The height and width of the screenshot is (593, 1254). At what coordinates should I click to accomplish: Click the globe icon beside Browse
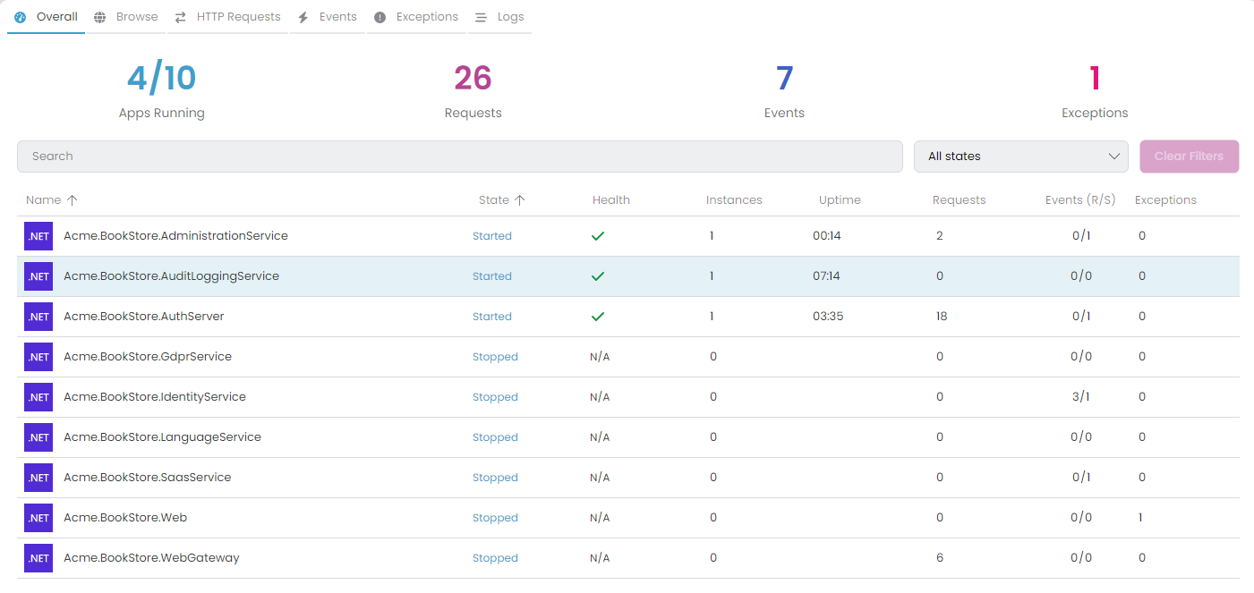(x=100, y=17)
